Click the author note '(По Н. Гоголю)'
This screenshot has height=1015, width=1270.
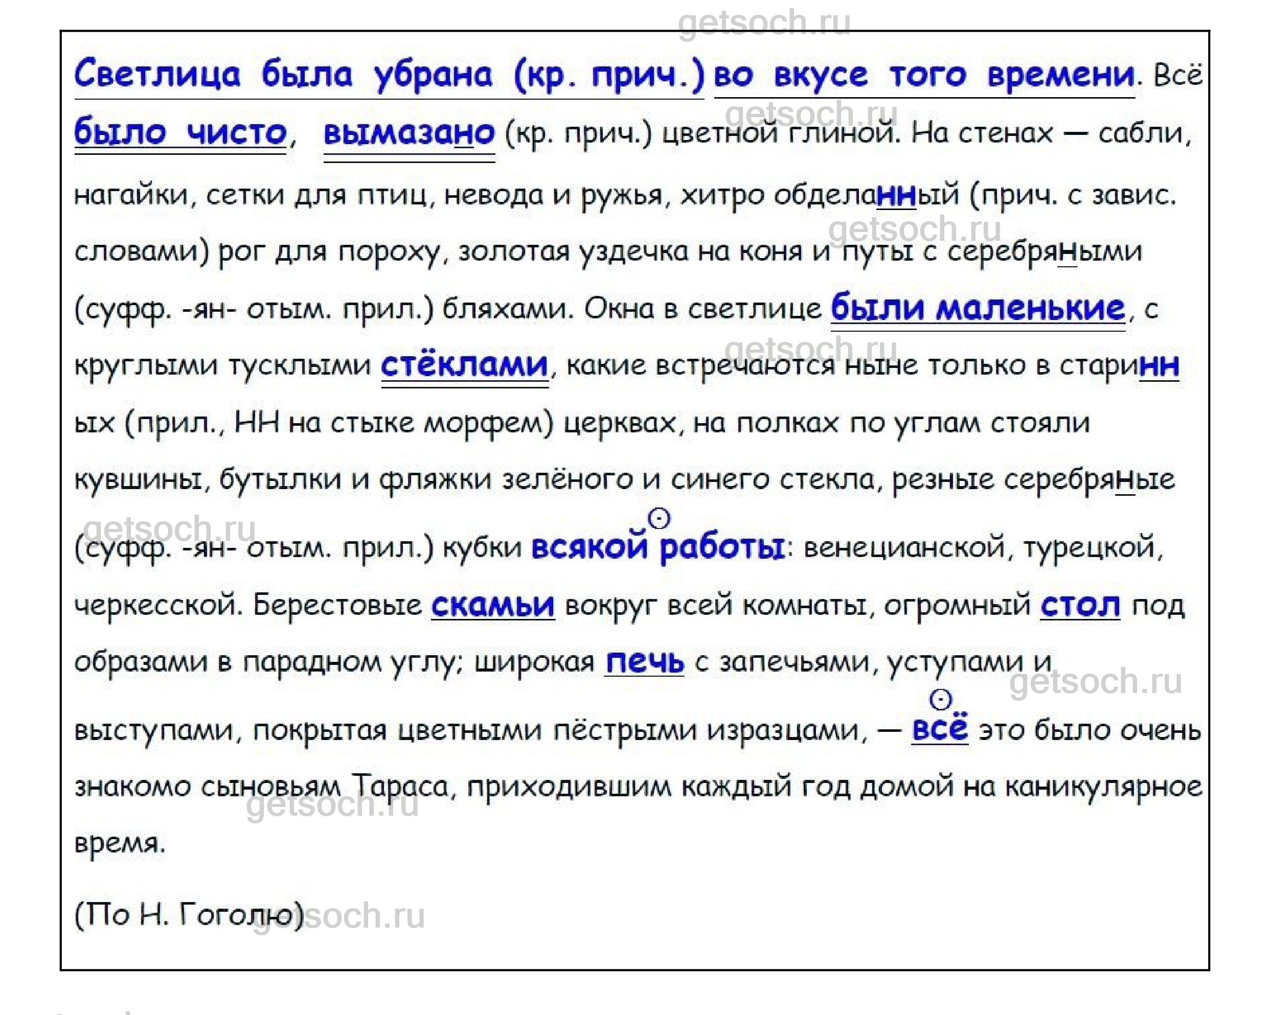pyautogui.click(x=189, y=915)
